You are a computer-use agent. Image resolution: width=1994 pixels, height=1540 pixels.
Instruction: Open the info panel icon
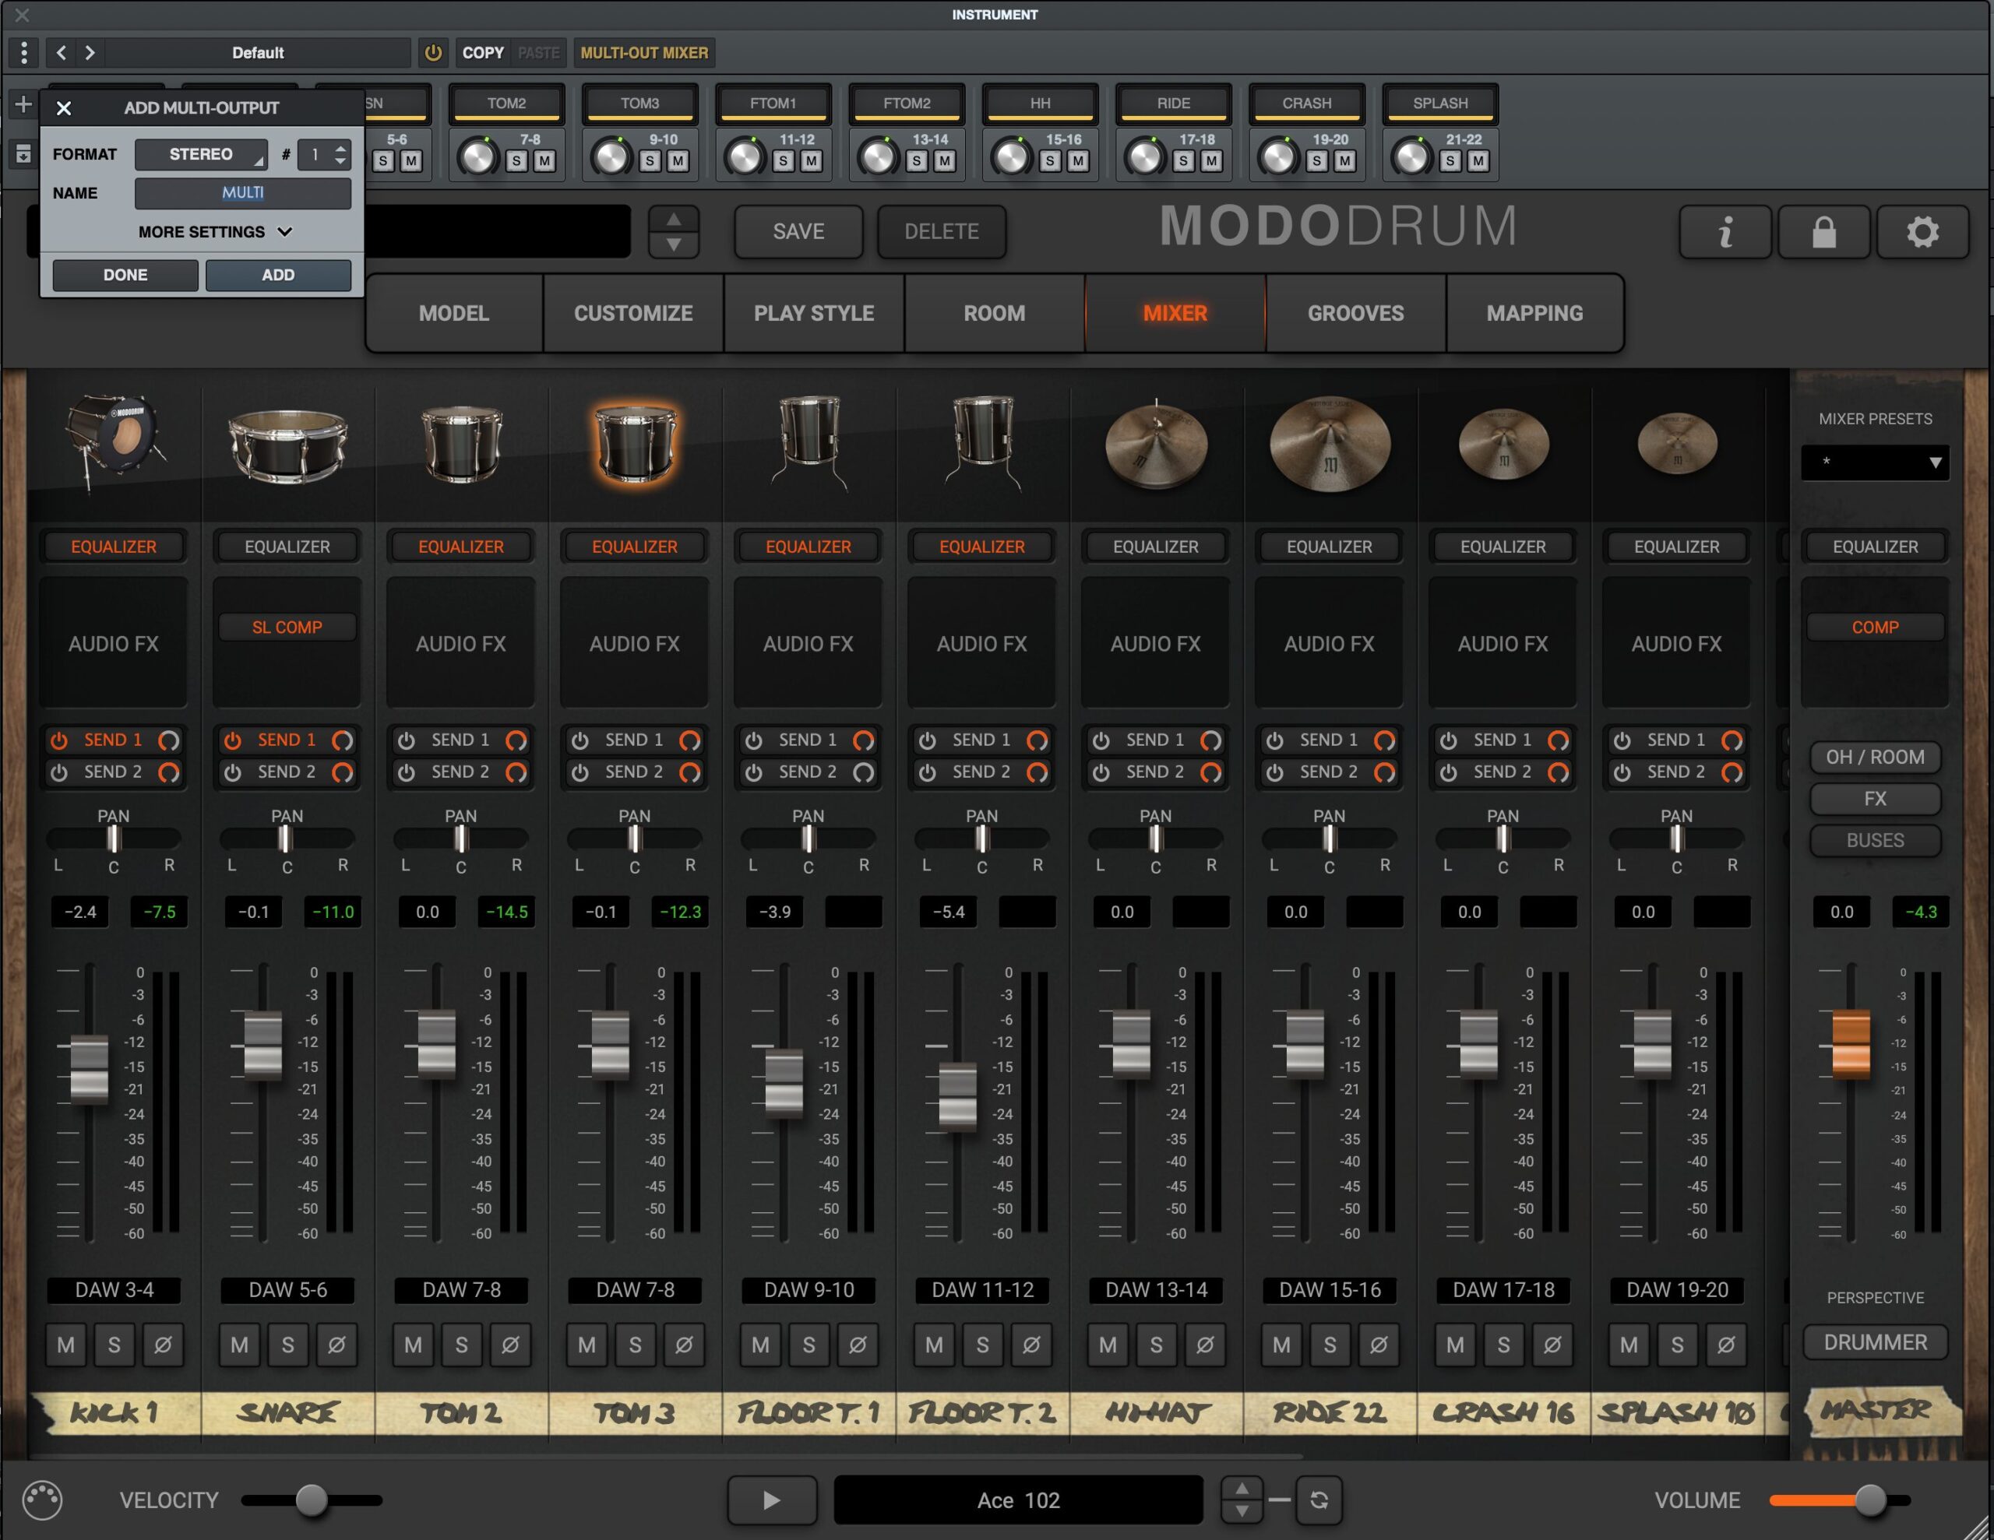click(x=1724, y=232)
